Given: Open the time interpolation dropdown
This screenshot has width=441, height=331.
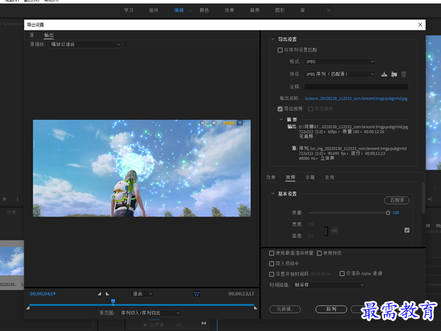Looking at the screenshot, I should 329,285.
